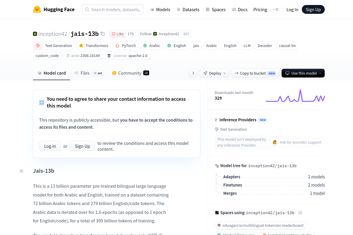Click Ask for provider support
The width and height of the screenshot is (353, 235).
297,142
